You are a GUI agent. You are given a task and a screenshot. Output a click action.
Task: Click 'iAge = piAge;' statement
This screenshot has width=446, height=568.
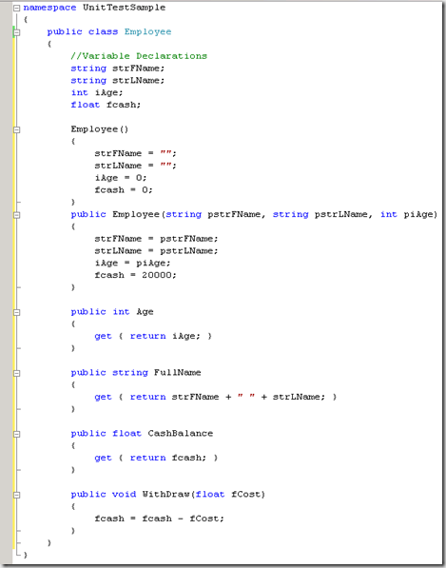[x=132, y=263]
